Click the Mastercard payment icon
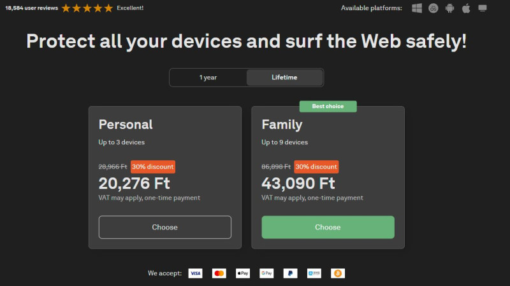The height and width of the screenshot is (286, 510). (219, 273)
